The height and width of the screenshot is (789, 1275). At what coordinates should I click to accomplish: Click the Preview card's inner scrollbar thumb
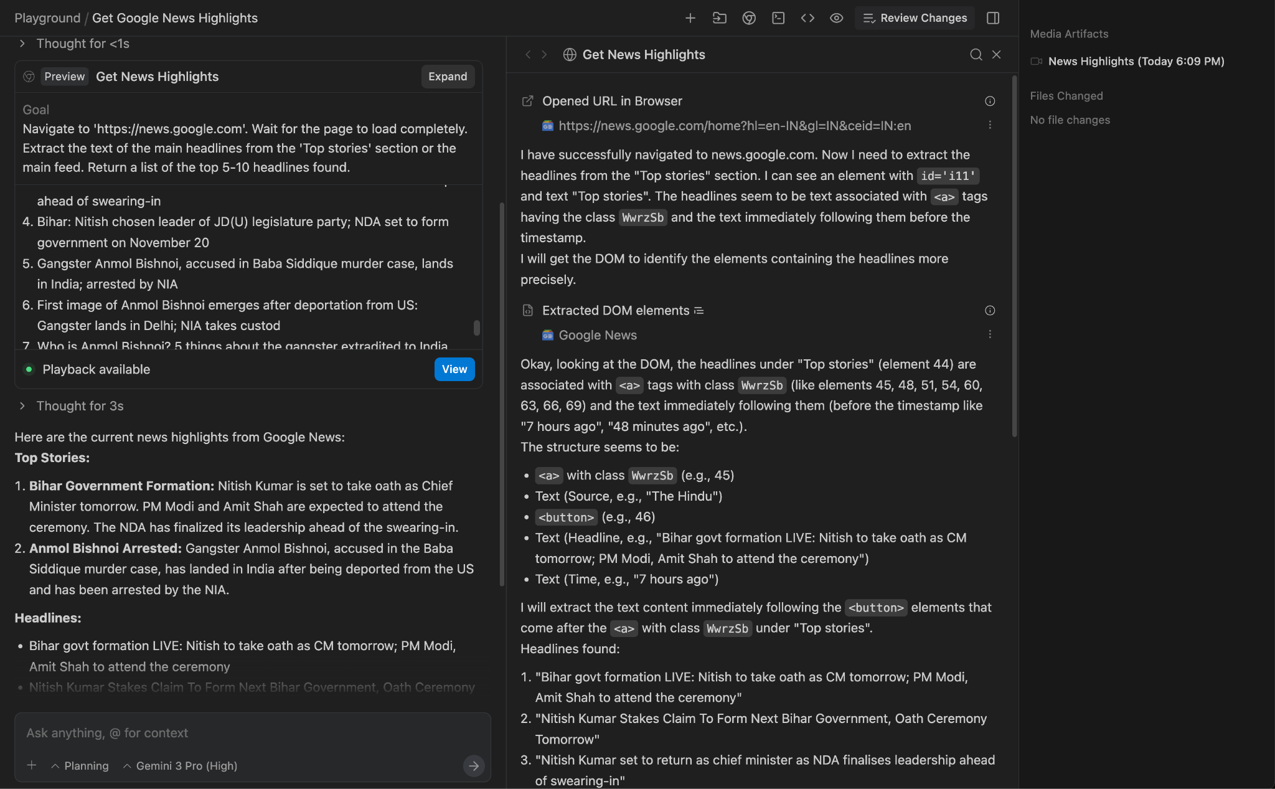(x=477, y=328)
